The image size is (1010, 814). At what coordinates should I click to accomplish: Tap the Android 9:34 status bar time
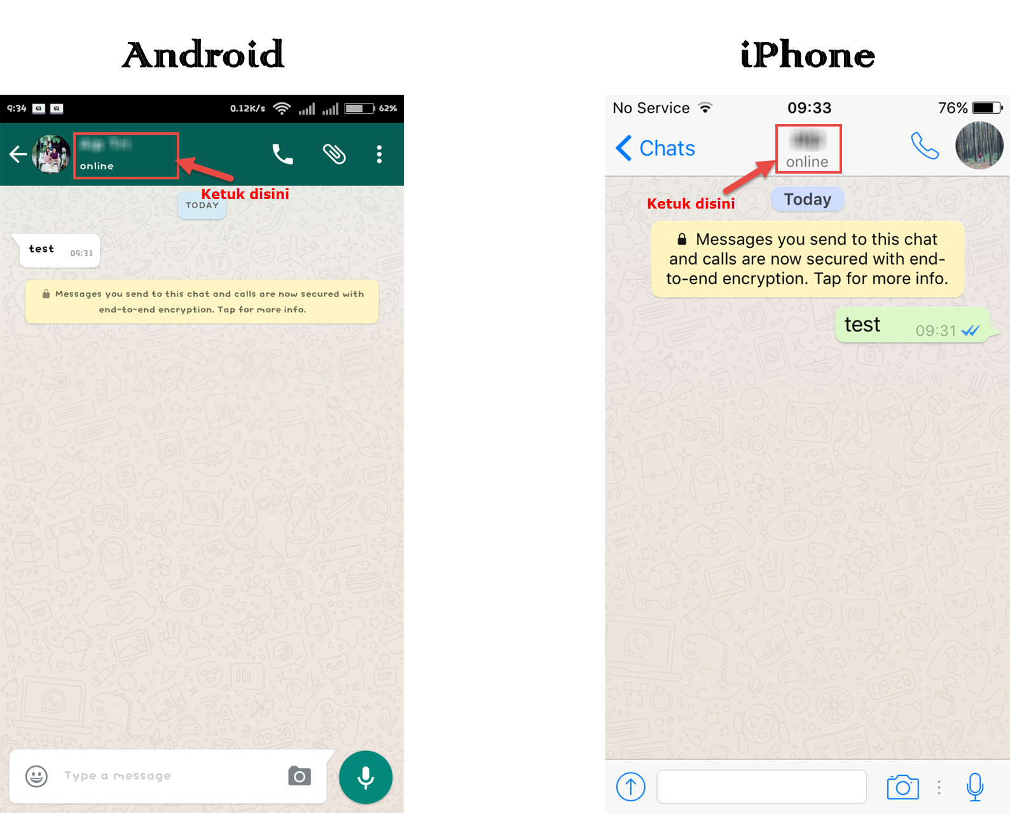pyautogui.click(x=17, y=108)
